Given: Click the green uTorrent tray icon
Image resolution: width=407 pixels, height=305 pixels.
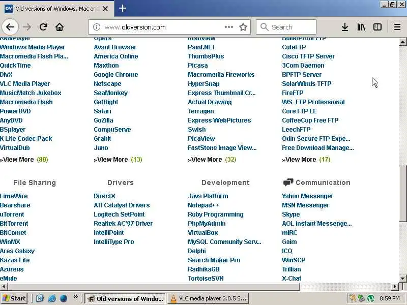Looking at the screenshot, I should [x=371, y=298].
